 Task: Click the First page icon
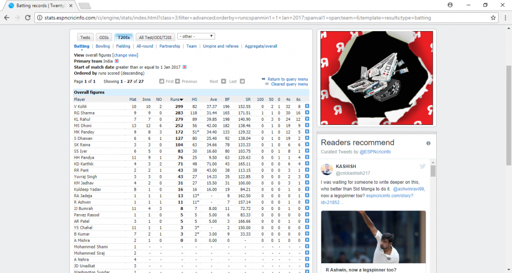coord(162,81)
